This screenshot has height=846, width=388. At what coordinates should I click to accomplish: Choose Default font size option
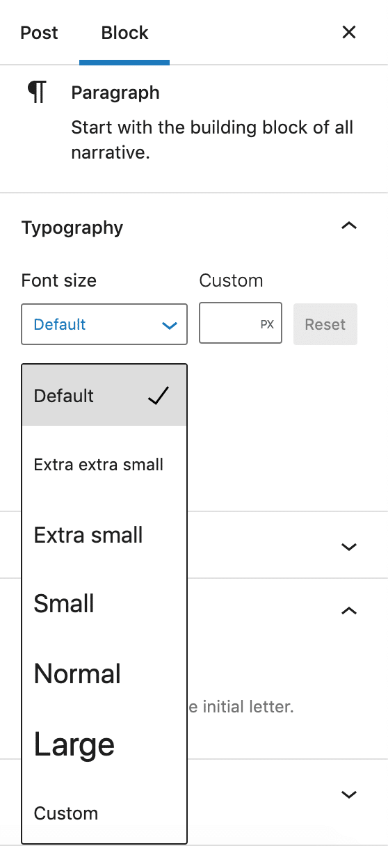click(x=104, y=395)
